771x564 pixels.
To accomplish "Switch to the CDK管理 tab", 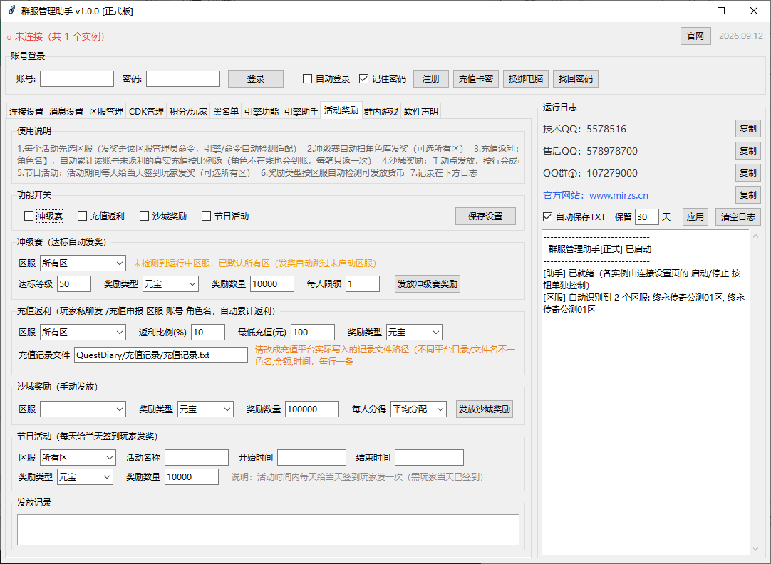I will click(146, 112).
